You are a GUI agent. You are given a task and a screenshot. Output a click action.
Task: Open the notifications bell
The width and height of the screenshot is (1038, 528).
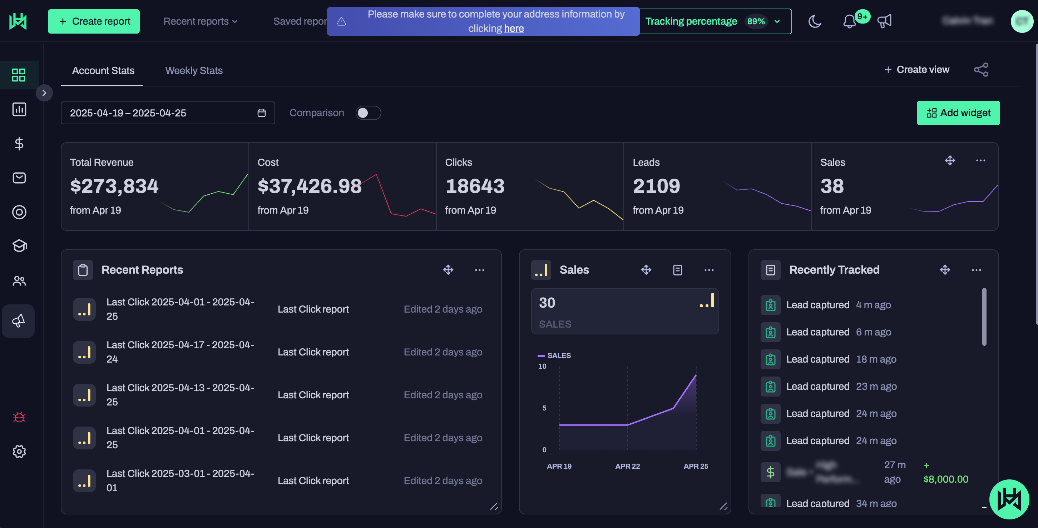pos(849,21)
